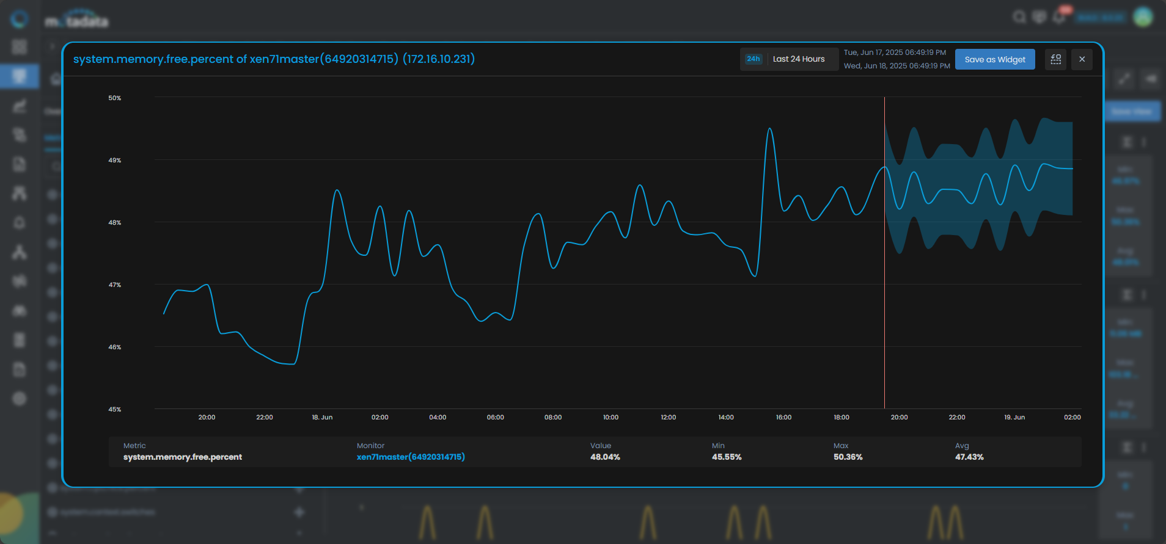Image resolution: width=1166 pixels, height=544 pixels.
Task: Click the vertical marker line near 20:00
Action: pyautogui.click(x=884, y=305)
